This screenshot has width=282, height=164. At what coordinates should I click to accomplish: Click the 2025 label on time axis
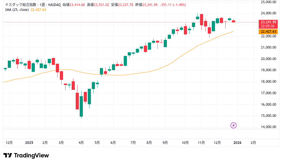29,142
